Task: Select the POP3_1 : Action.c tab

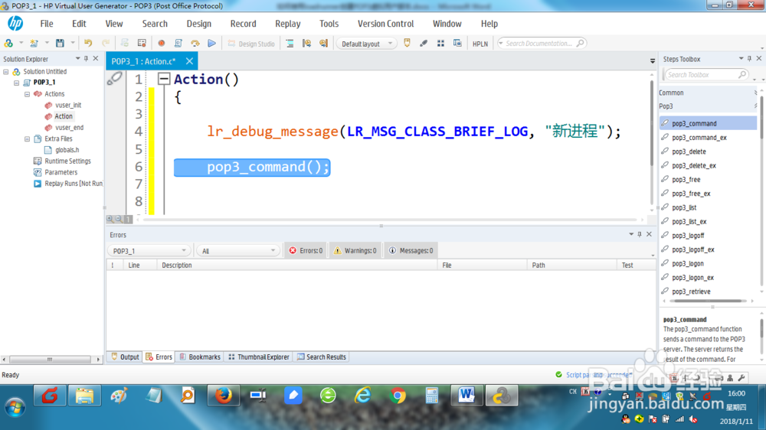Action: [x=144, y=61]
